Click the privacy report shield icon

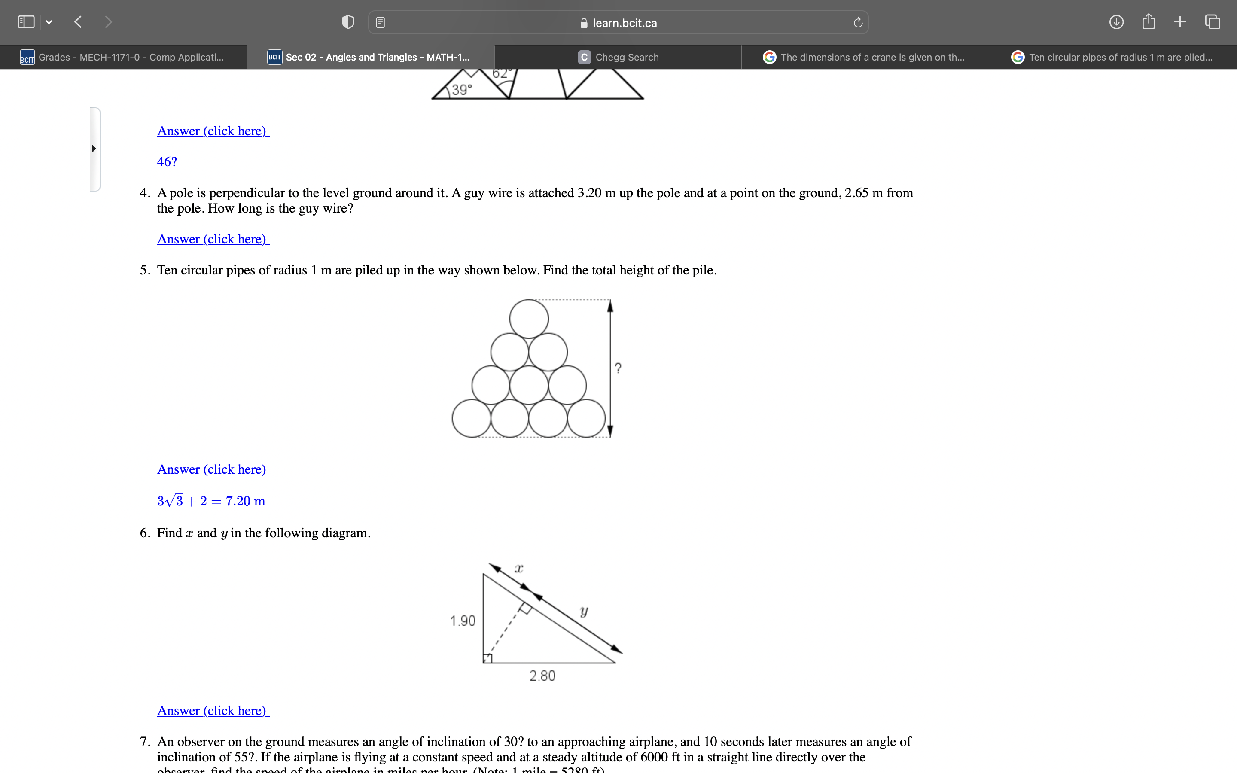348,22
